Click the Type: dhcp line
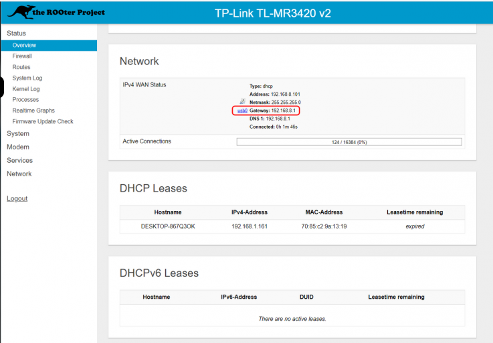Viewport: 493px width, 343px height. coord(261,86)
